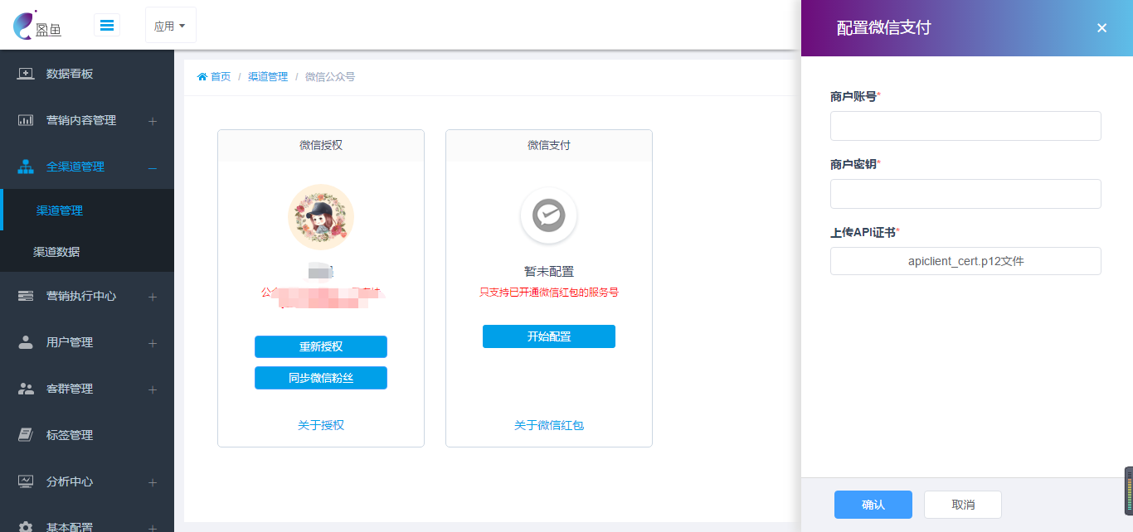Collapse 全渠道管理 minus sign
Viewport: 1133px width, 532px height.
[x=153, y=168]
